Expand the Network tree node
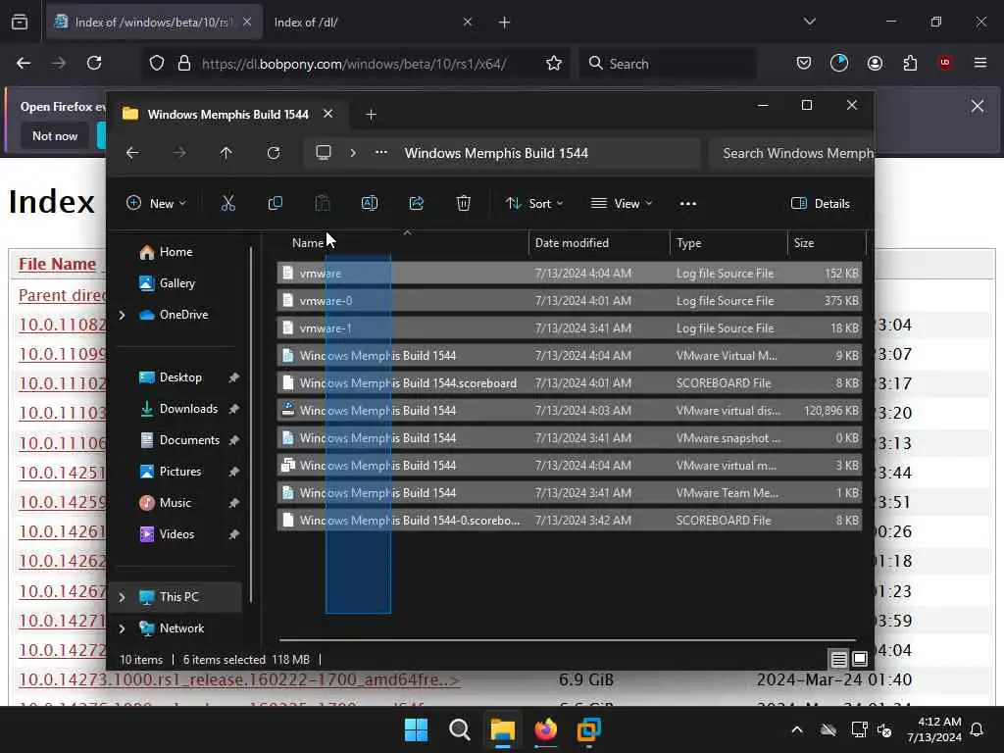This screenshot has height=753, width=1004. pyautogui.click(x=122, y=628)
